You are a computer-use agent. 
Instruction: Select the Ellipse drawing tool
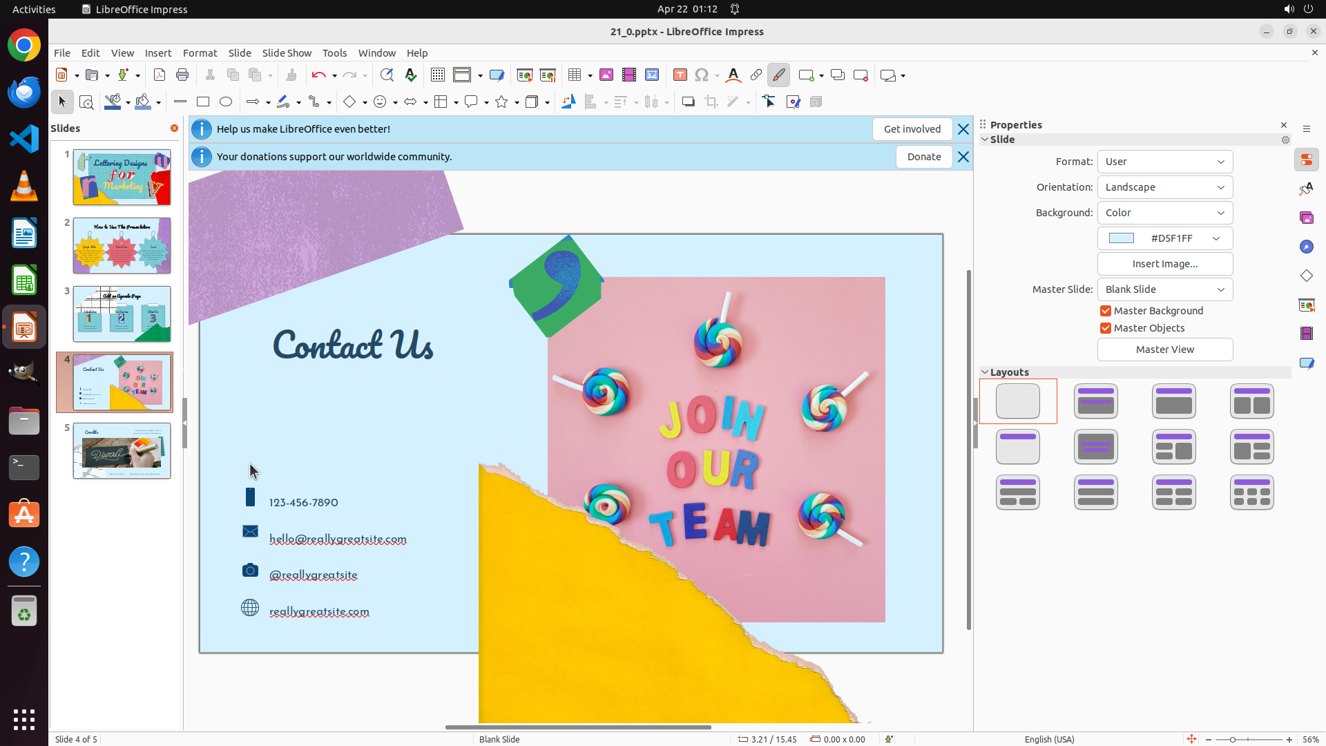tap(226, 102)
